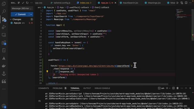Open the new terminal profile dropdown arrow
194x109 pixels.
pyautogui.click(x=170, y=88)
